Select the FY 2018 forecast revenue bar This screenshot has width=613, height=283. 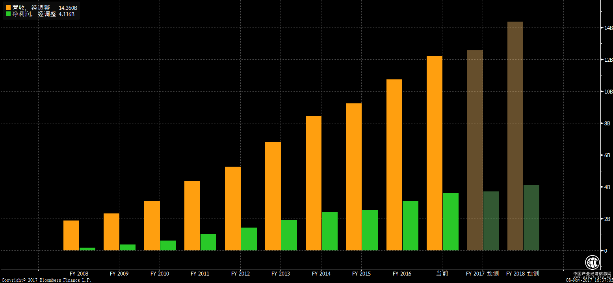[x=515, y=136]
